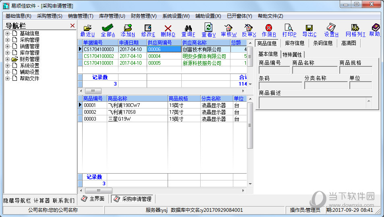
Task: Switch to the 特殊属性 sub-tab
Action: (x=292, y=55)
